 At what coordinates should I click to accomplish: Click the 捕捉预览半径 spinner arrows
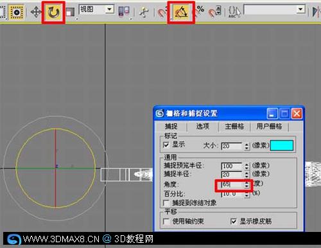point(247,166)
